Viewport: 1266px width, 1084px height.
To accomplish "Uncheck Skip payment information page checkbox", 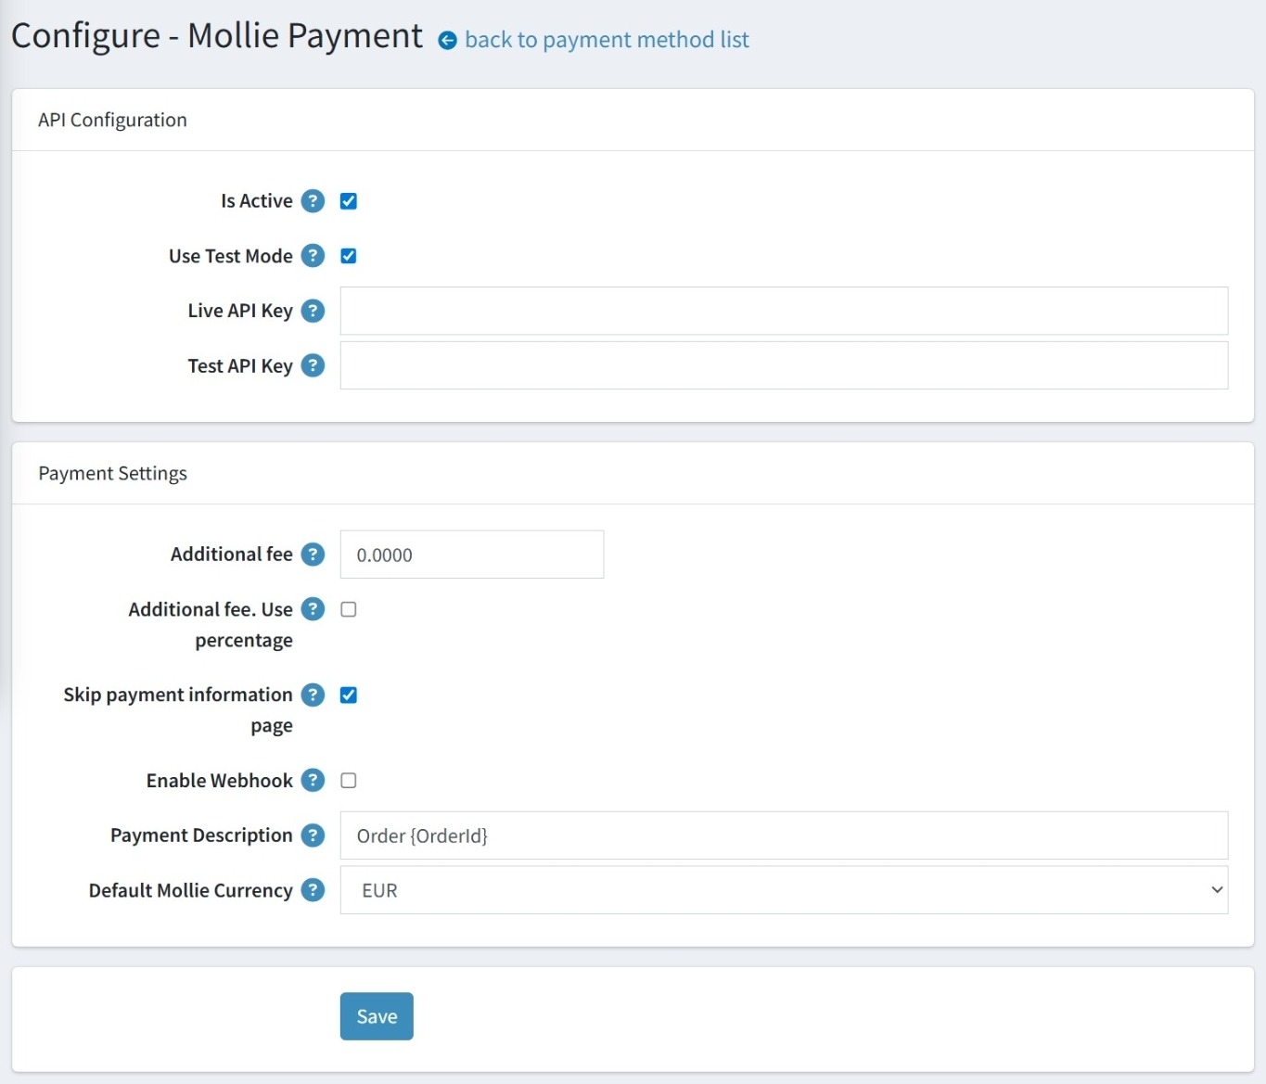I will (349, 695).
